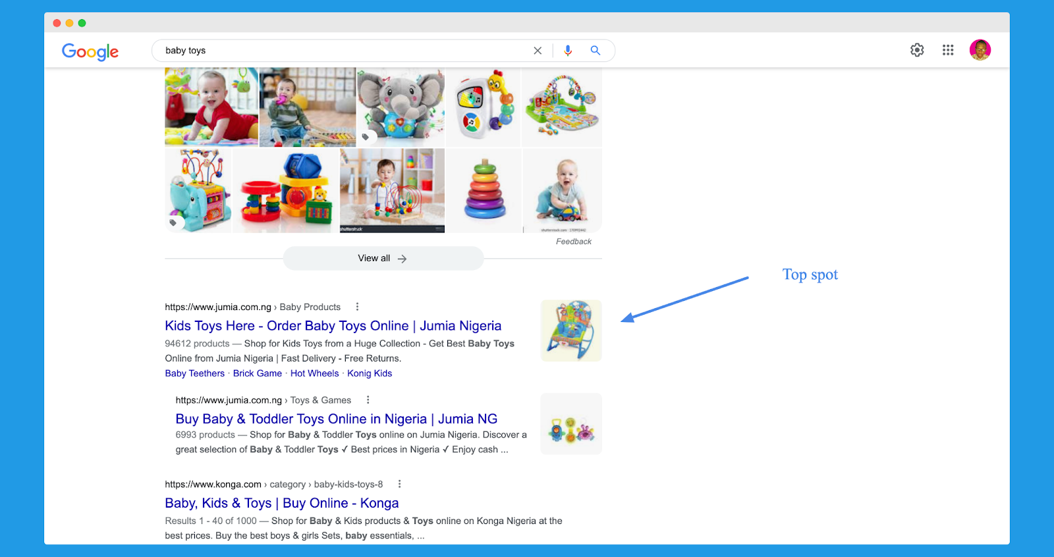Click the jumia.com.ng Baby Products URL breadcrumb

[253, 307]
